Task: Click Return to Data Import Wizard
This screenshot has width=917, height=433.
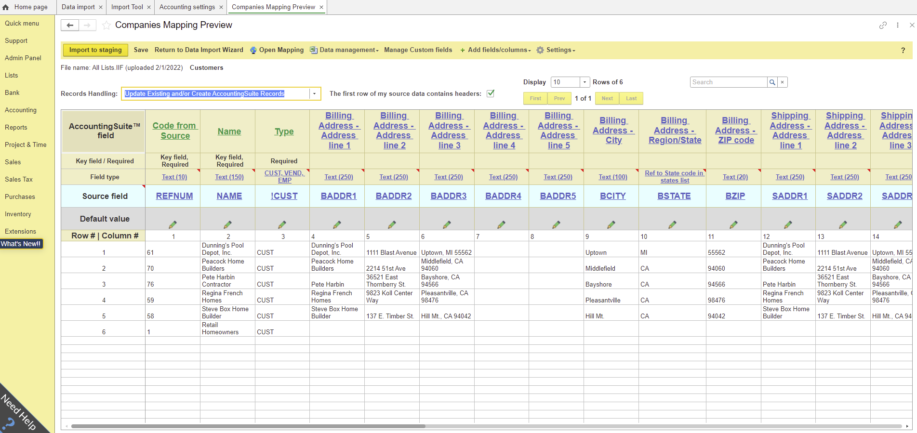Action: pyautogui.click(x=199, y=50)
